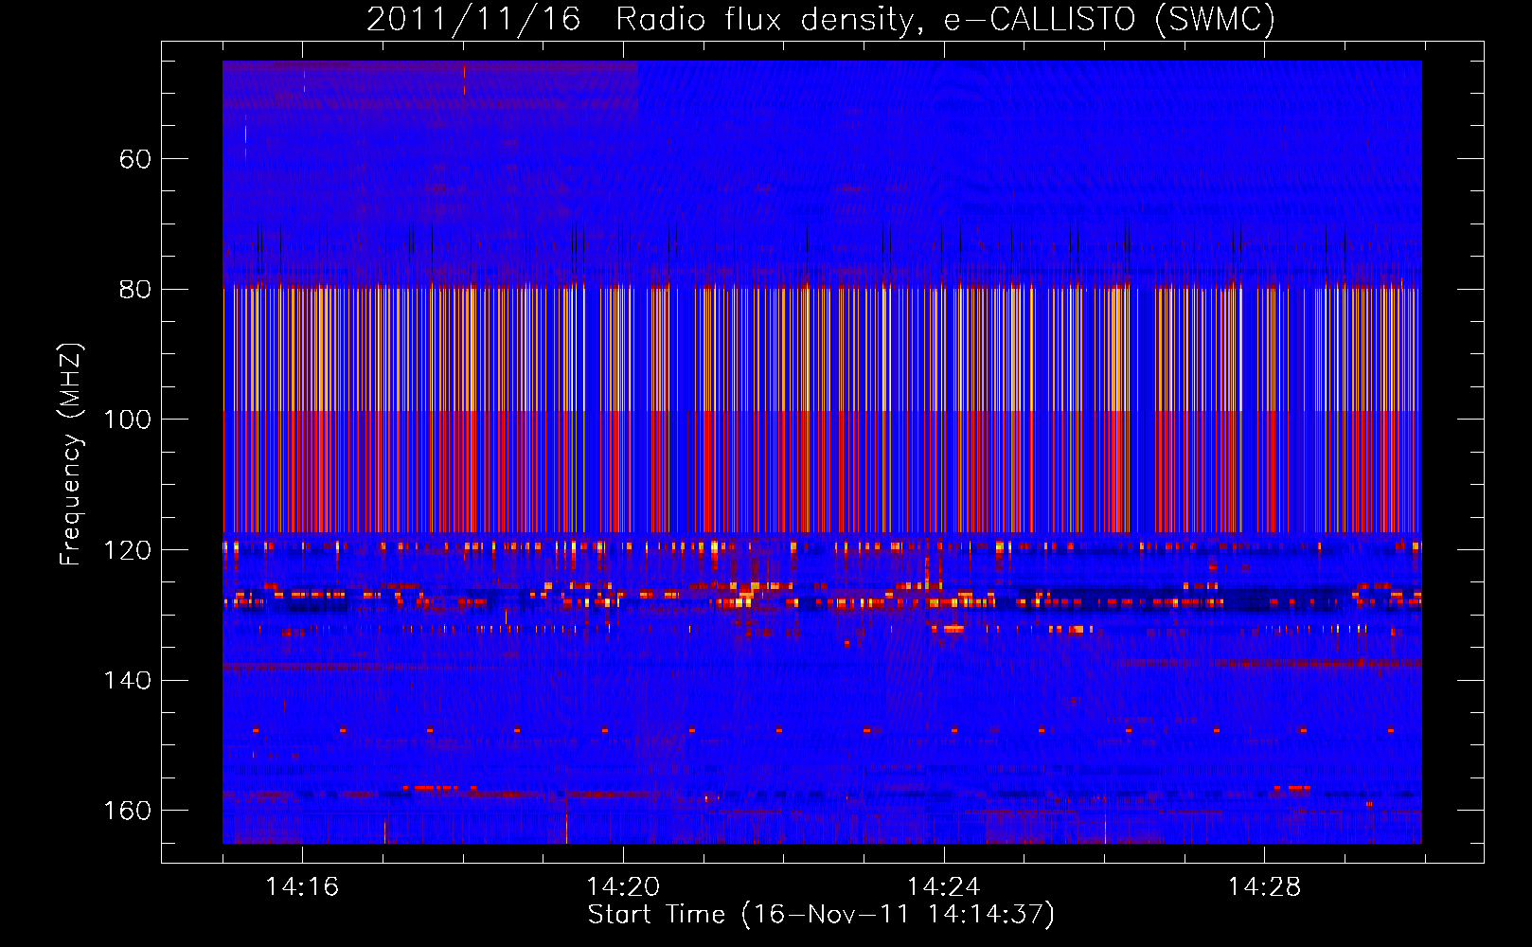Click the 60 frequency tick label
The image size is (1532, 947).
135,159
